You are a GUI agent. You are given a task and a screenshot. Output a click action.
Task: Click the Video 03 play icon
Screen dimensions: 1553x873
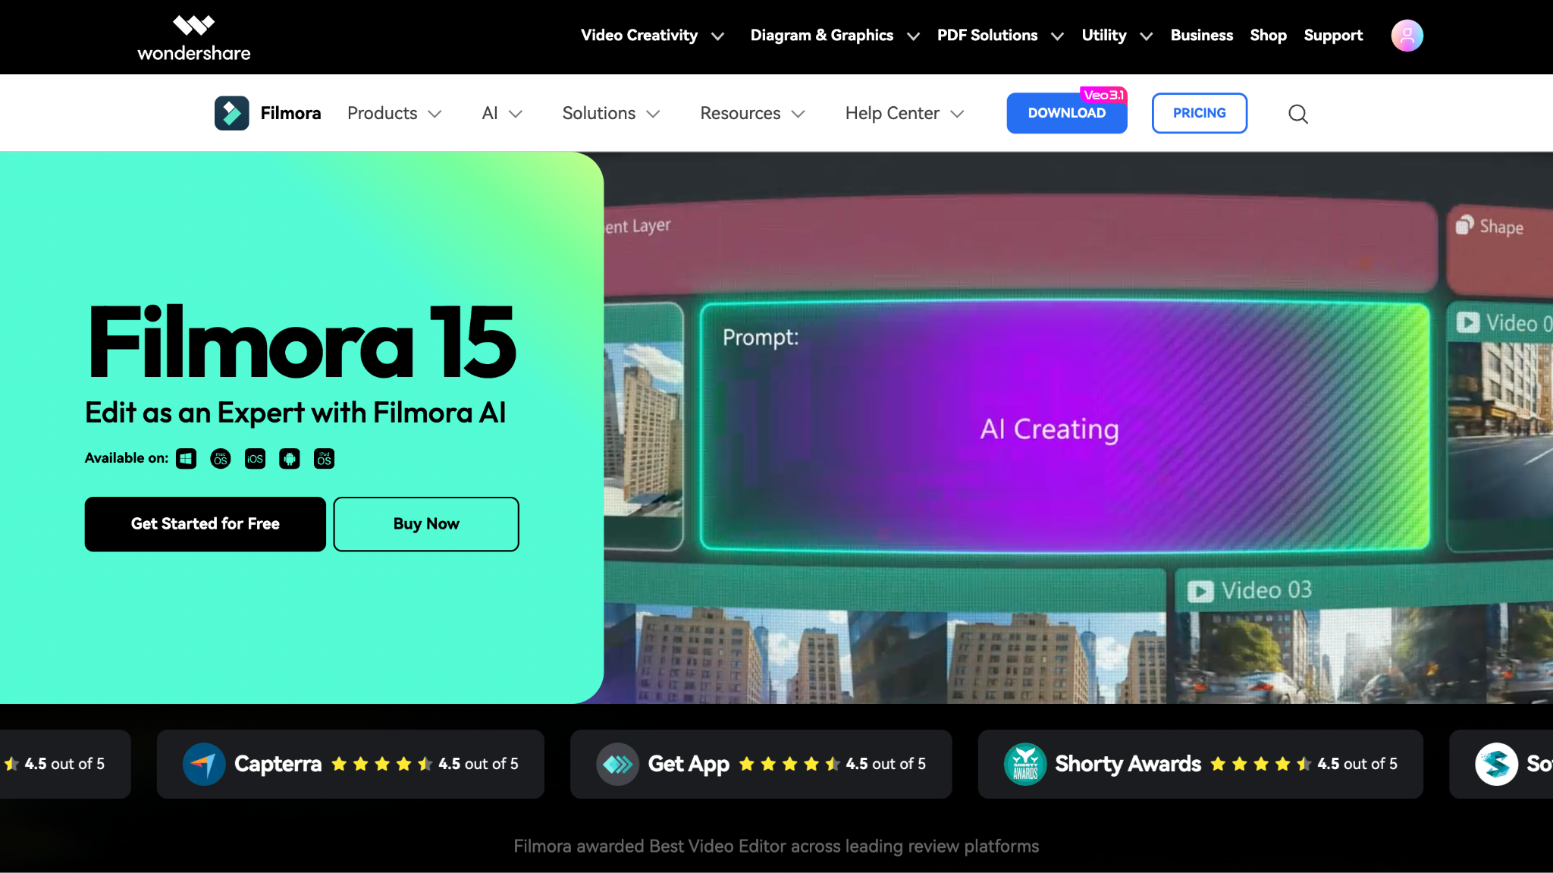tap(1200, 591)
